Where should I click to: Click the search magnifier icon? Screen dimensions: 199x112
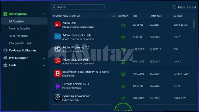pos(54,7)
